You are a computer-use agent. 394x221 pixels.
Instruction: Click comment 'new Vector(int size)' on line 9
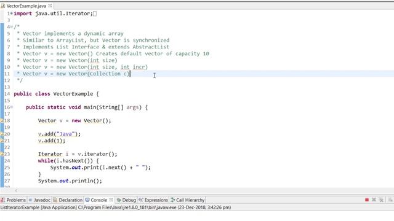87,60
